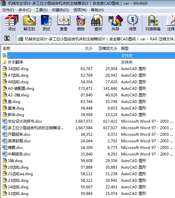This screenshot has width=175, height=198.
Task: Click the size value 1,667,072
Action: click(x=84, y=121)
